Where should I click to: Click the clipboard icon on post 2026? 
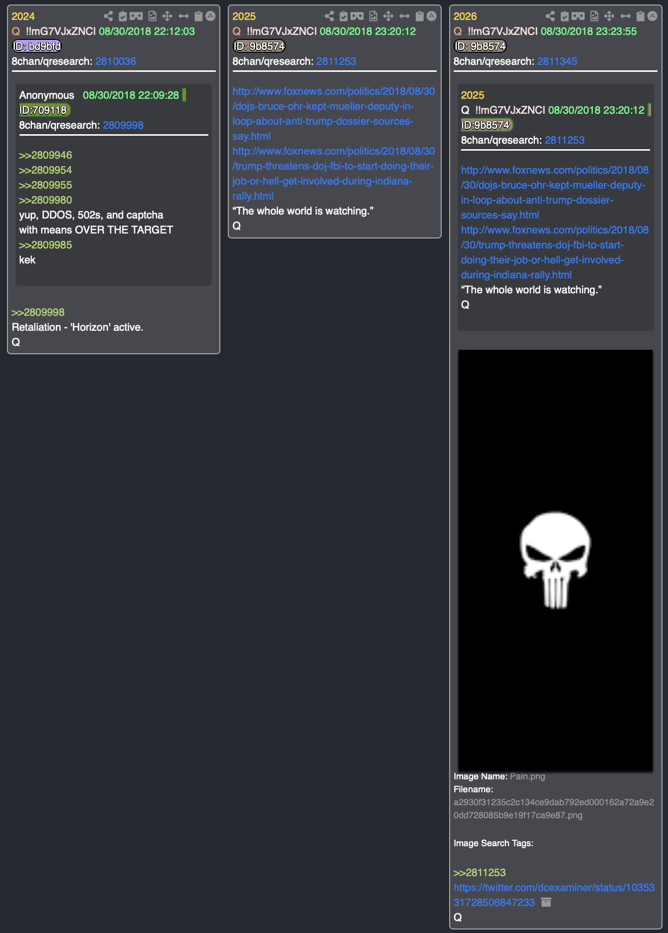pyautogui.click(x=640, y=16)
